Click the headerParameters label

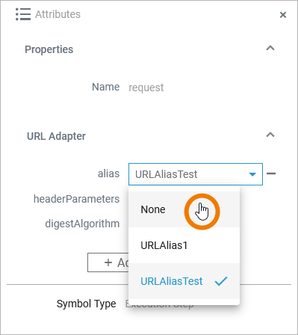point(76,199)
